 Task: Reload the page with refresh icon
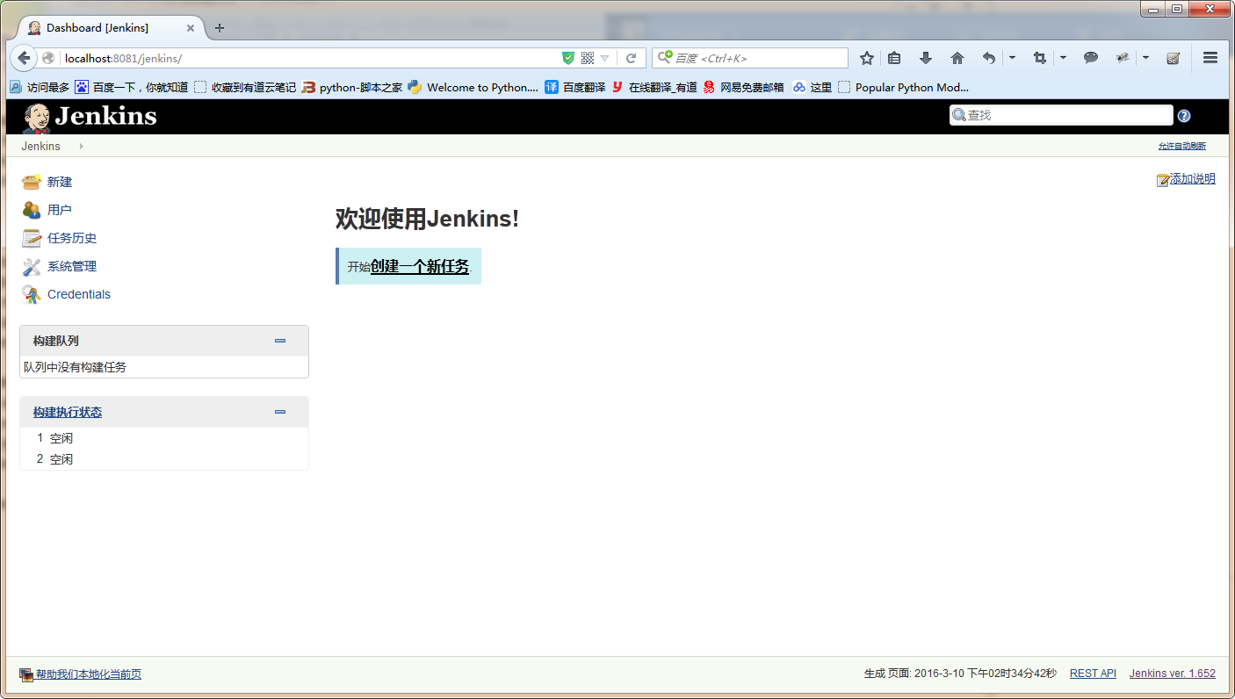pos(631,58)
